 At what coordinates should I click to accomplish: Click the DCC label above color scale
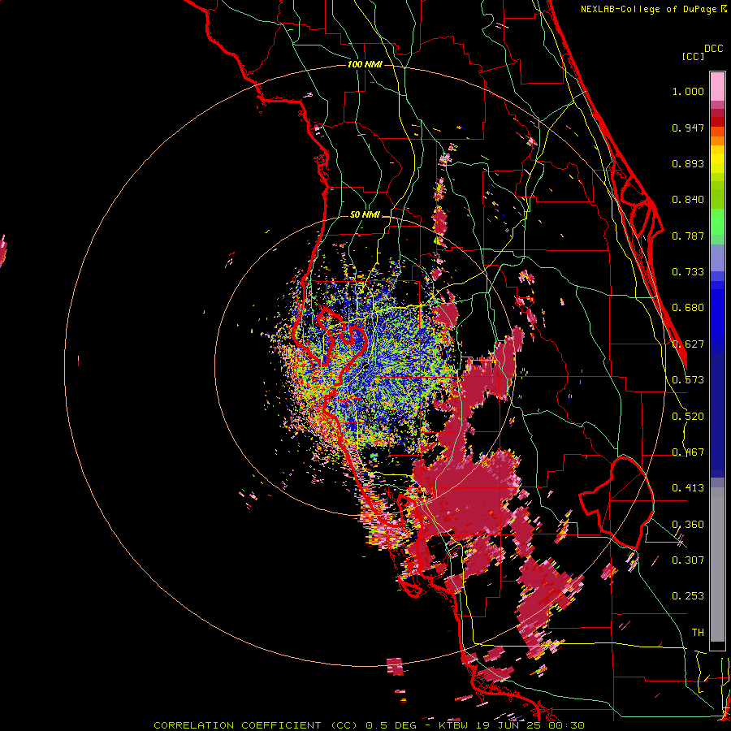pyautogui.click(x=713, y=49)
